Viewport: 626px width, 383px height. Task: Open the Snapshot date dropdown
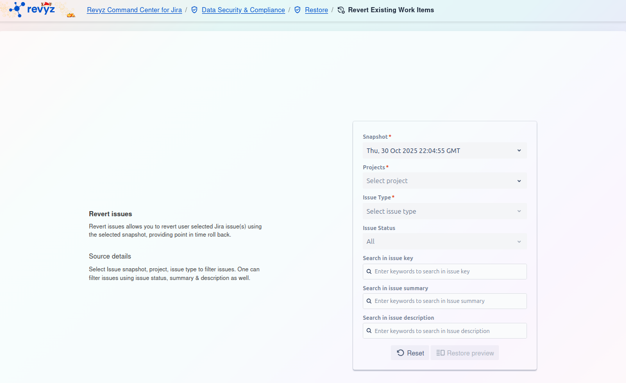444,150
